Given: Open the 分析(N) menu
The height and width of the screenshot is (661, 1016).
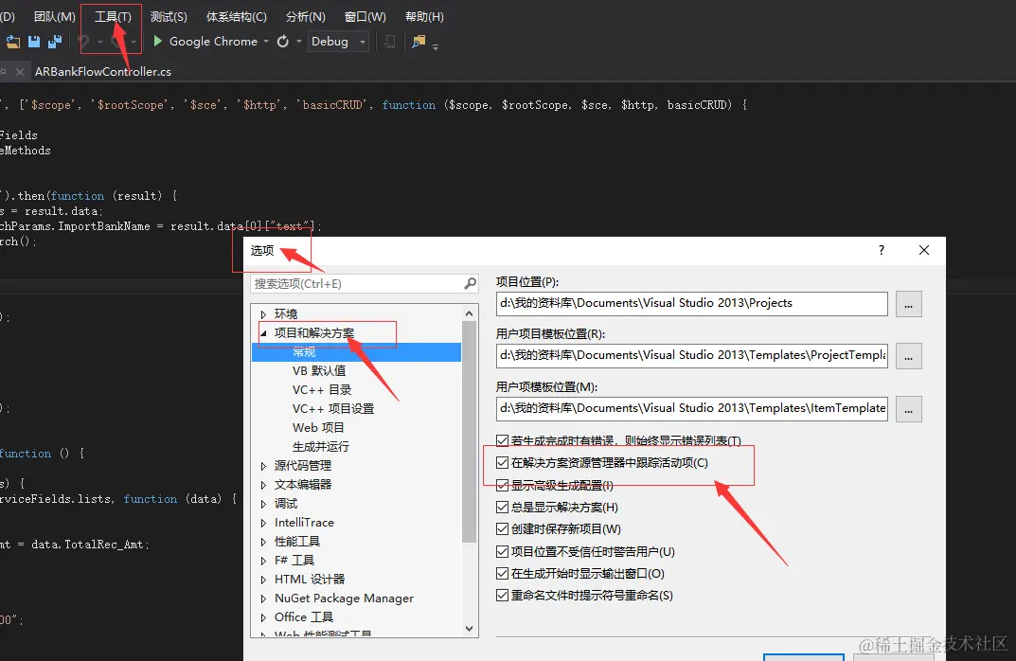Looking at the screenshot, I should [x=305, y=17].
